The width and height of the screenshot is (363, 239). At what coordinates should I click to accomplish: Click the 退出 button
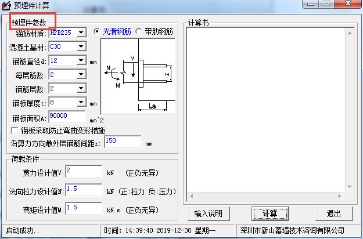[334, 213]
